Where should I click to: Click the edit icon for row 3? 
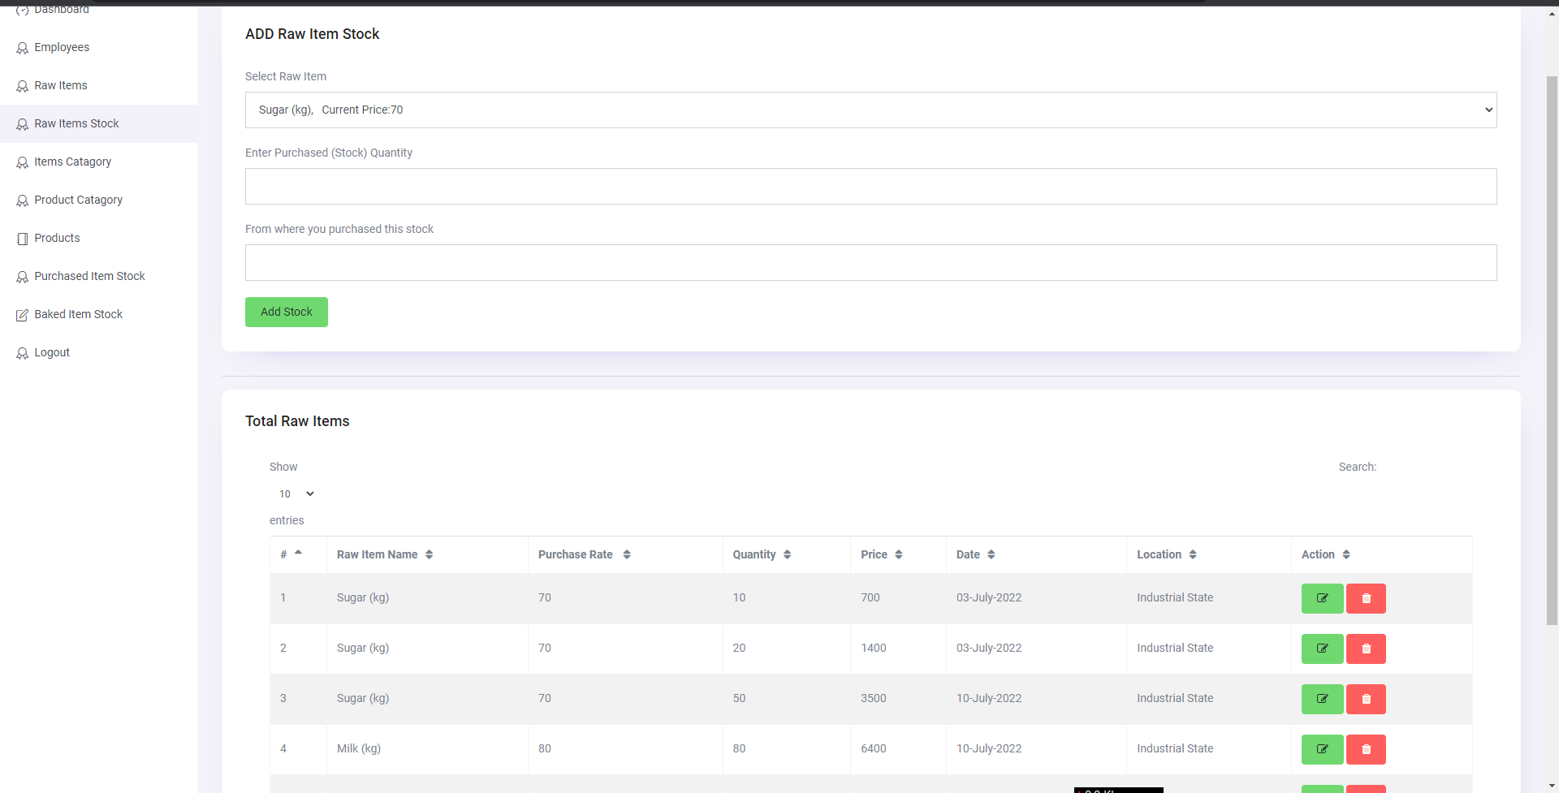[x=1322, y=699]
